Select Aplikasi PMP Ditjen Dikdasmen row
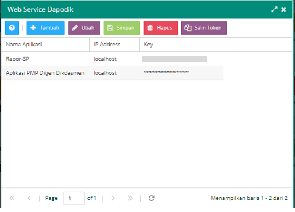This screenshot has width=295, height=212. [x=45, y=73]
